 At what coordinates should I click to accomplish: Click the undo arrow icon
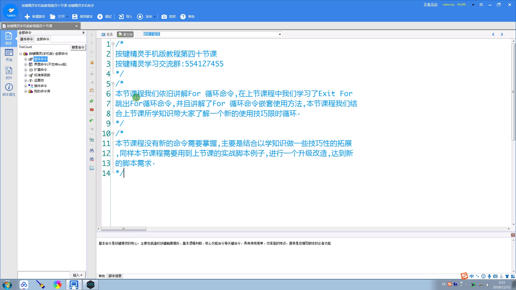click(x=92, y=120)
